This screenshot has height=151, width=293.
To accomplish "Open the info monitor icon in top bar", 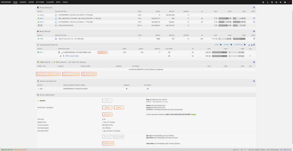I will click(x=276, y=2).
